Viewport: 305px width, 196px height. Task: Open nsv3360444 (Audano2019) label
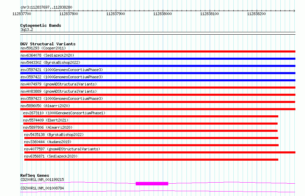(48, 142)
